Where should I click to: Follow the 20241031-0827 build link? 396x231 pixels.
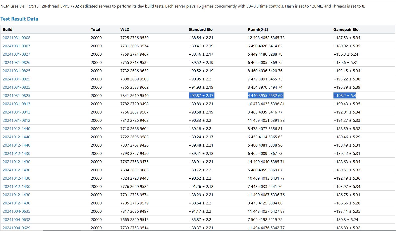16,54
